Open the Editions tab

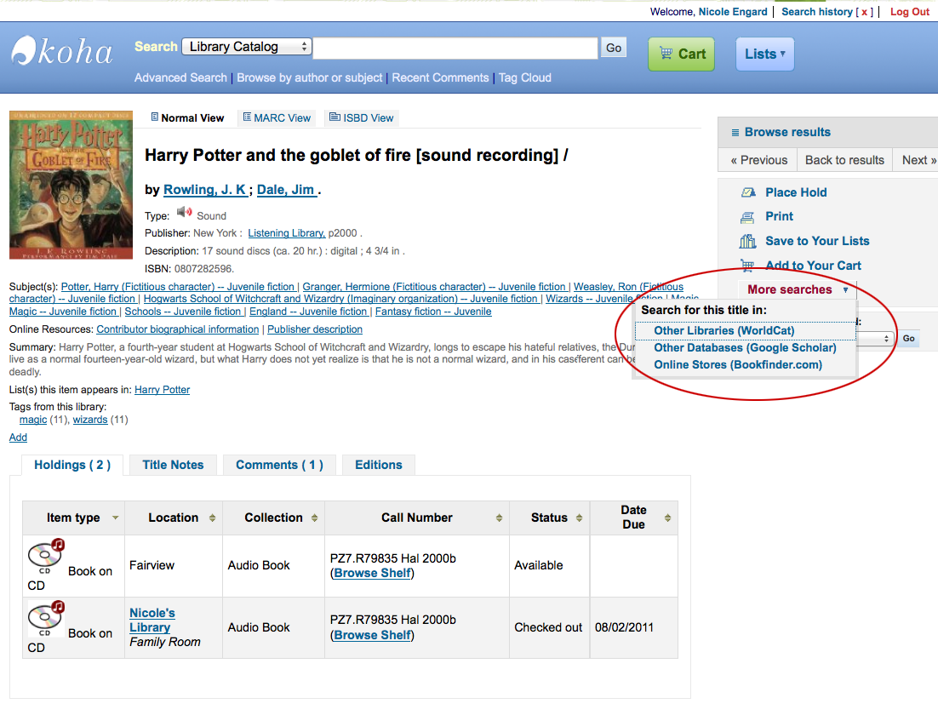[x=378, y=465]
